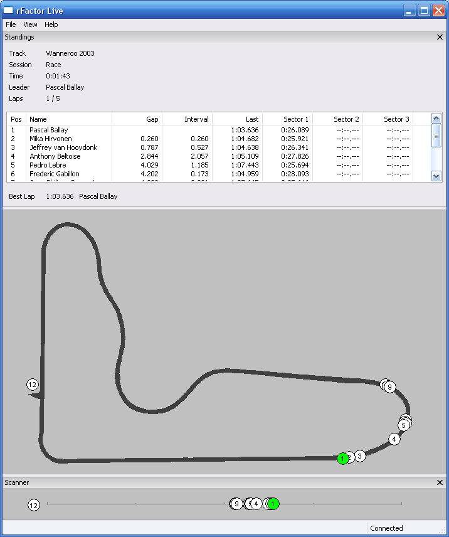Select car marker 3 on the track map
The height and width of the screenshot is (537, 449).
click(360, 456)
